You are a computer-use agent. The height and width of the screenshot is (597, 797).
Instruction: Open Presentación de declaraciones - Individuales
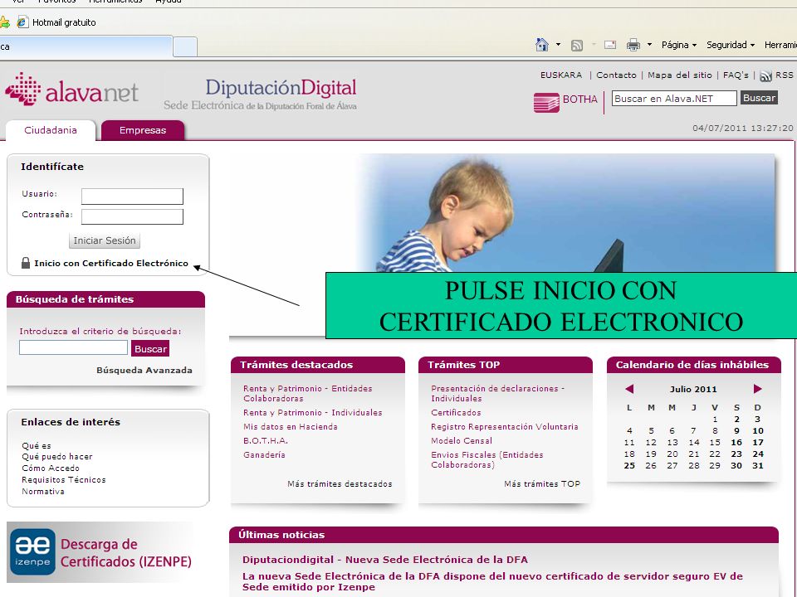[498, 393]
